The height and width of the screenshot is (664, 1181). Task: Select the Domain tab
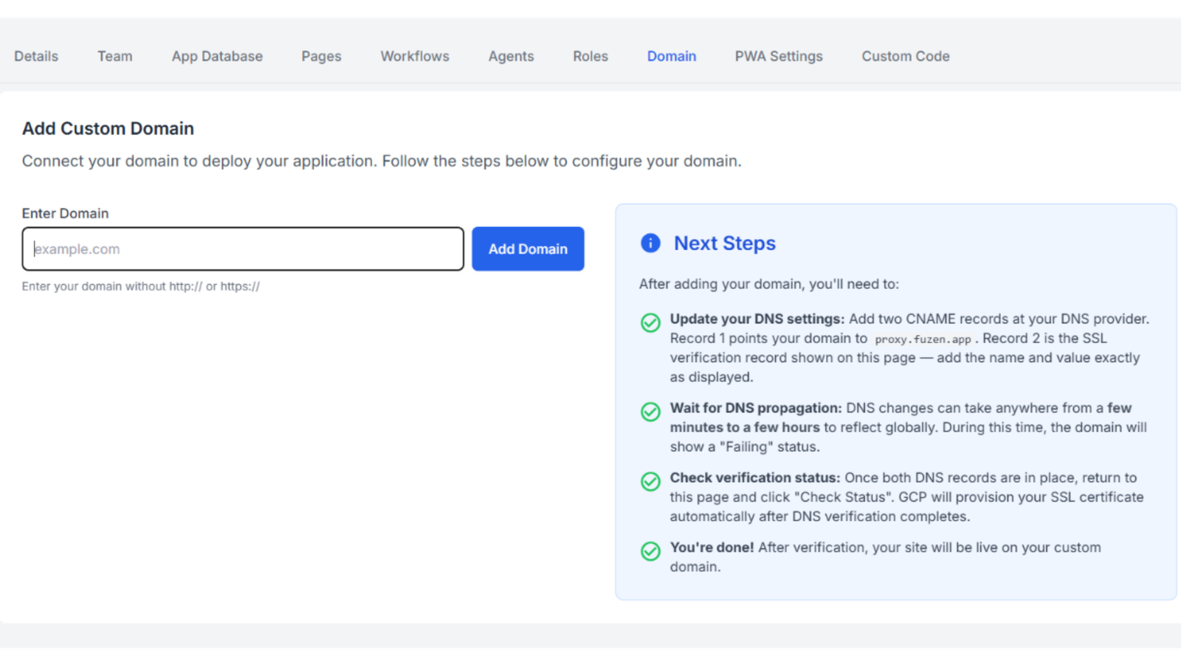672,56
